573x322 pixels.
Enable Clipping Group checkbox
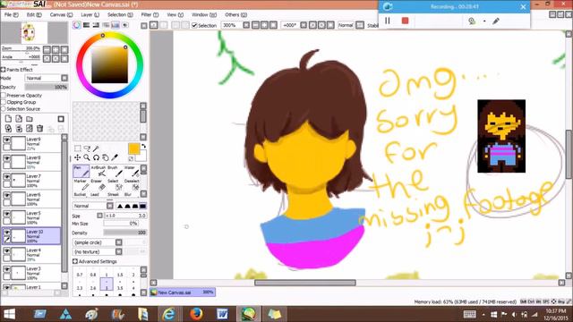pyautogui.click(x=4, y=102)
